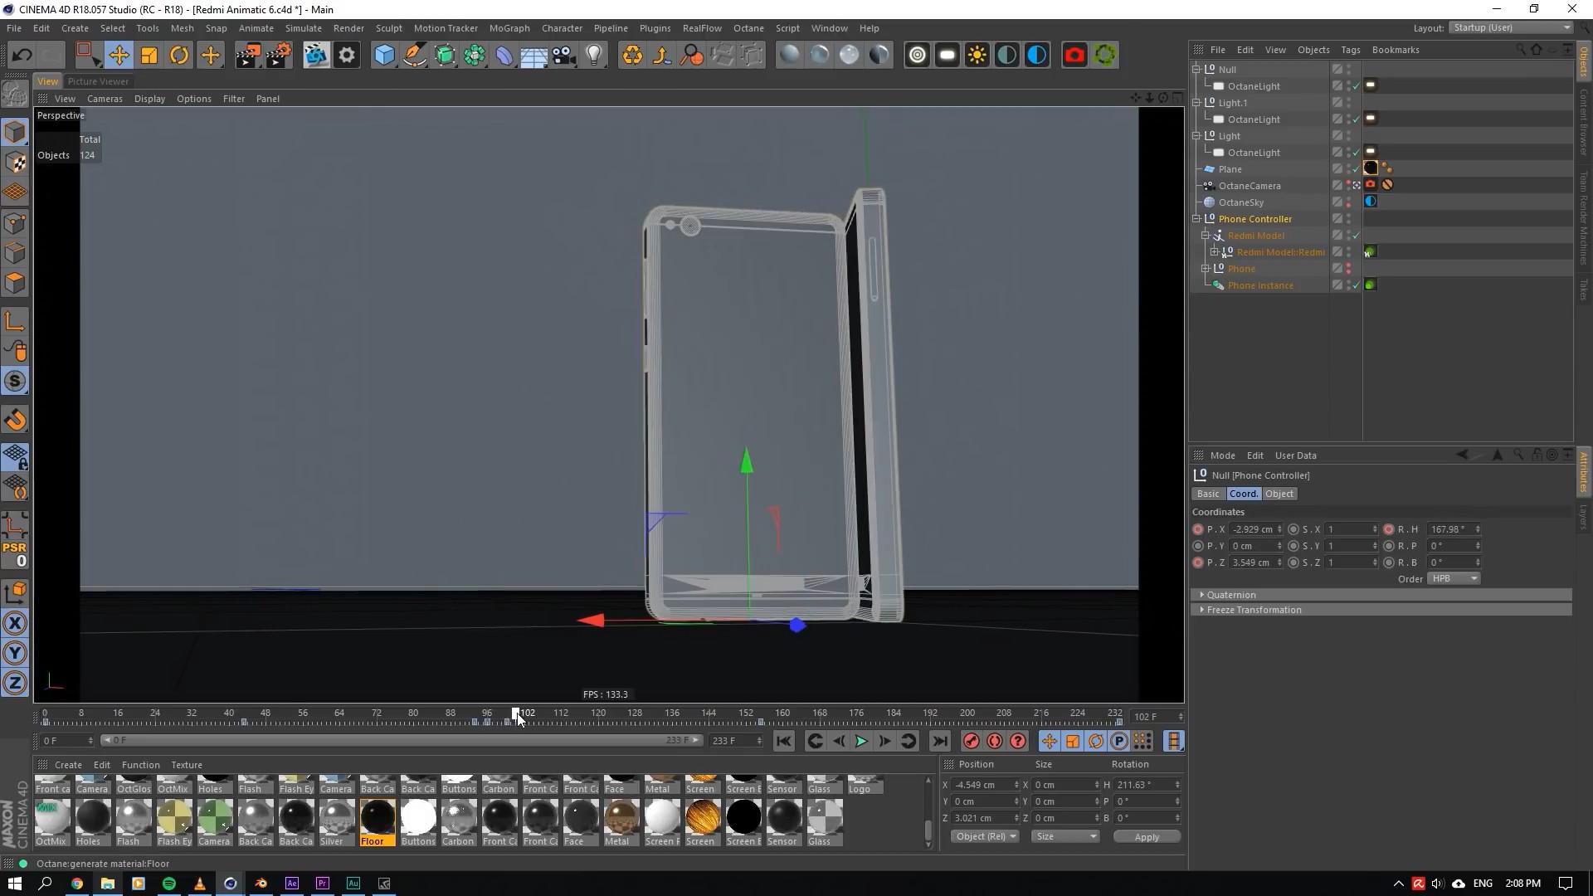1593x896 pixels.
Task: Select the Rotate tool icon
Action: click(x=179, y=56)
